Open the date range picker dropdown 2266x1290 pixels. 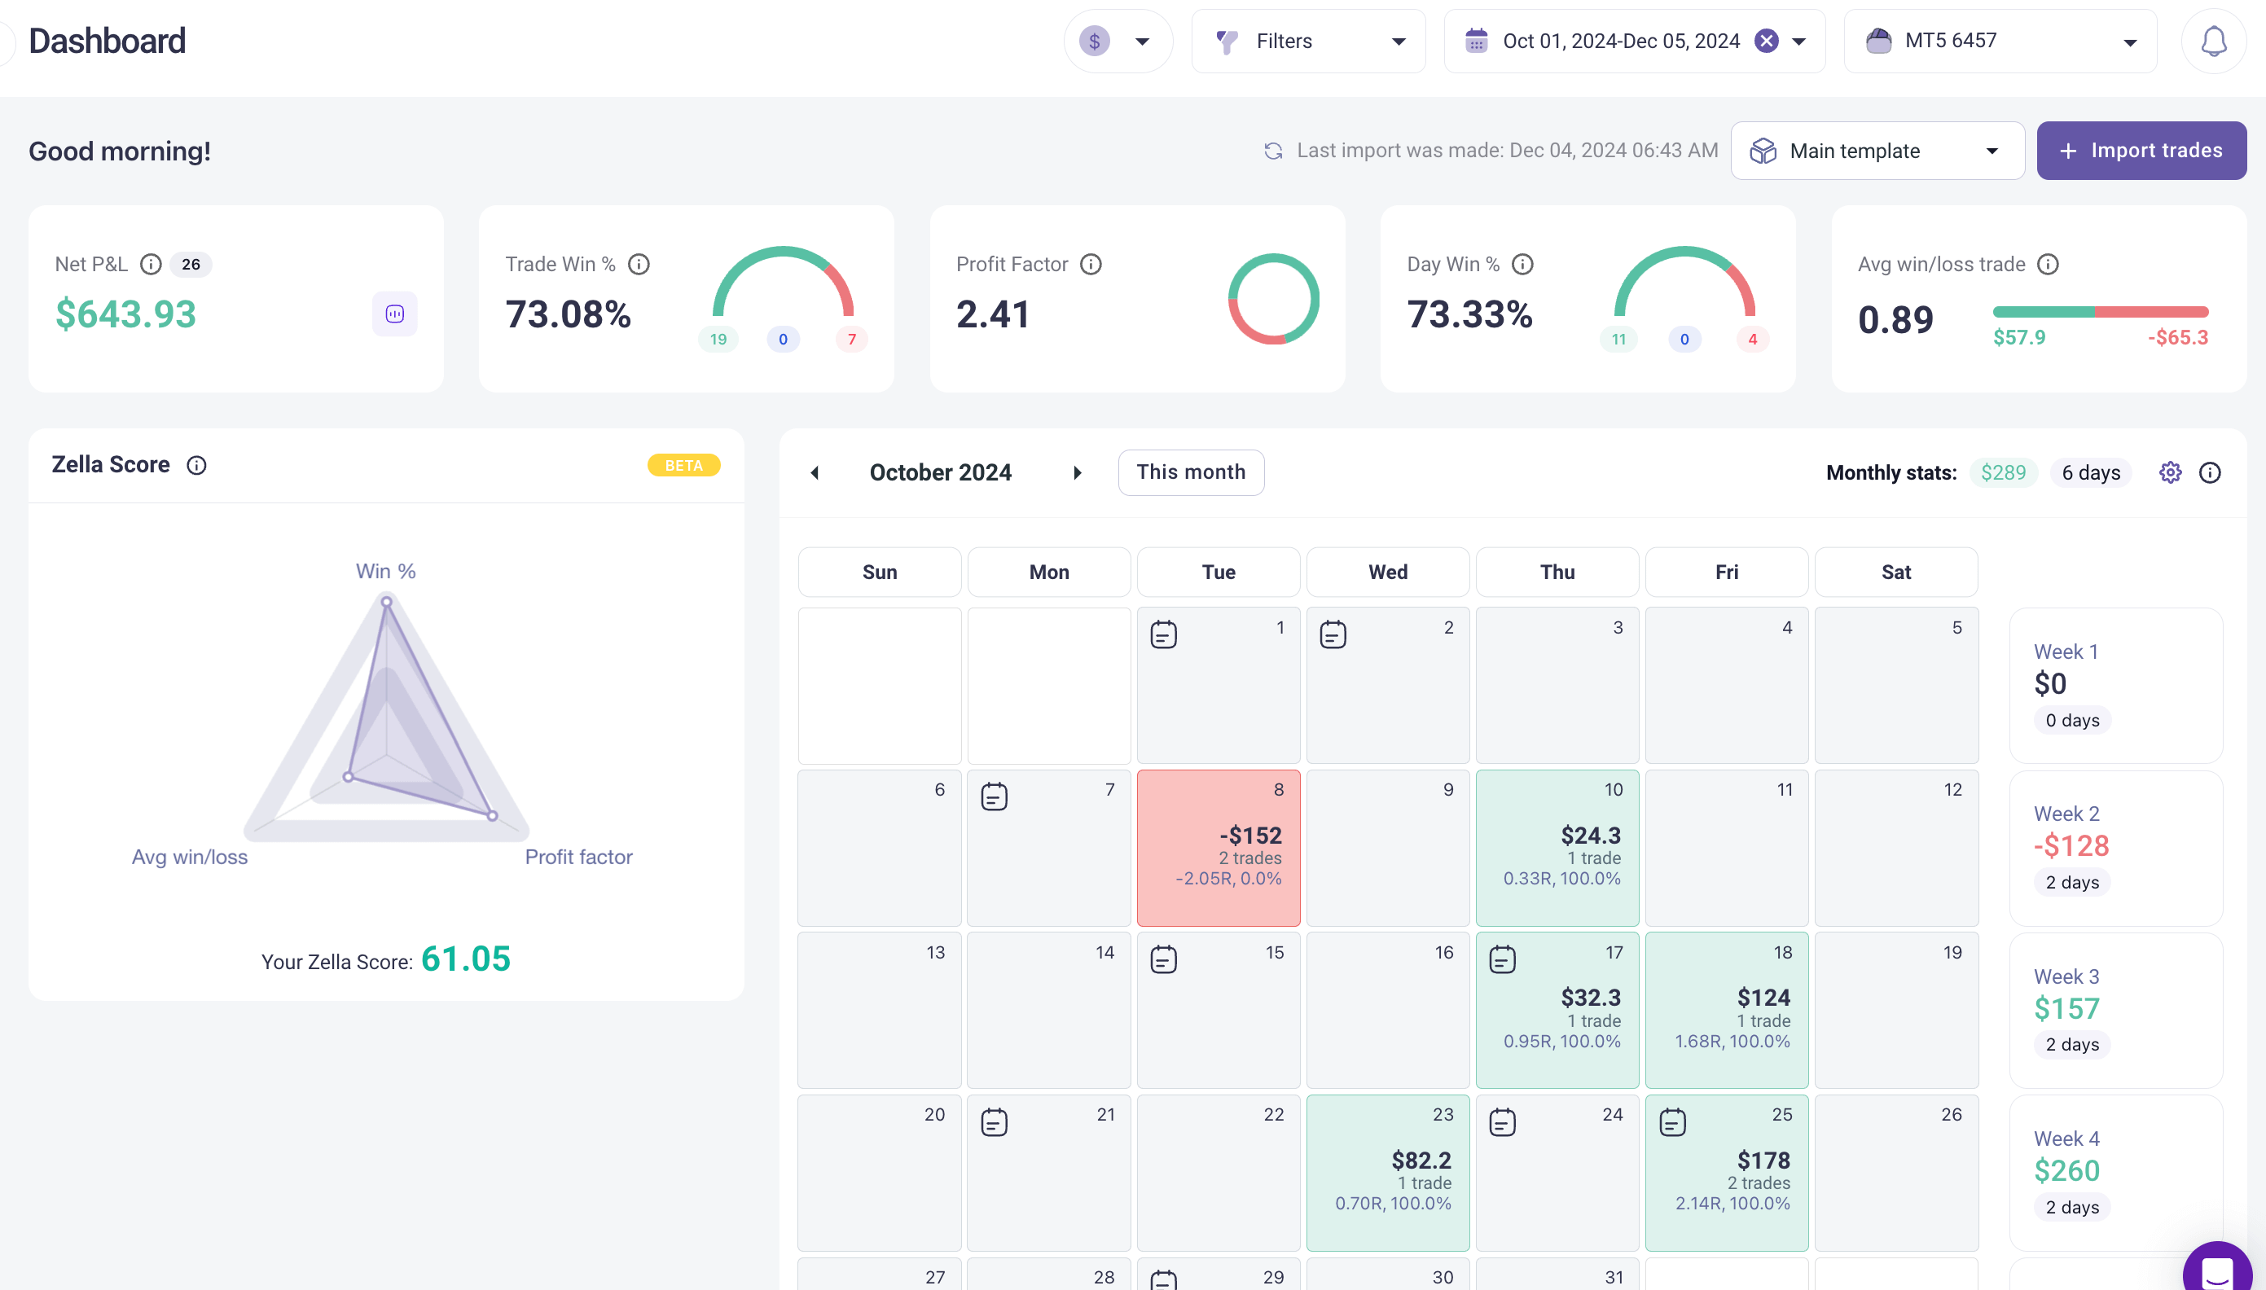tap(1799, 41)
